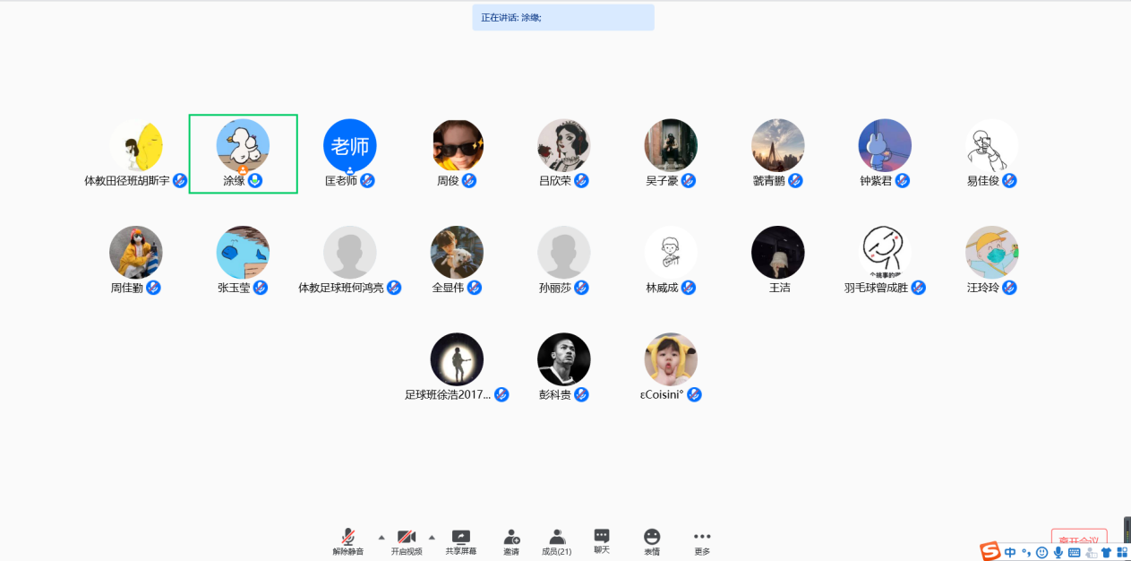Open the 聊天 chat panel
The width and height of the screenshot is (1131, 561).
[x=602, y=539]
